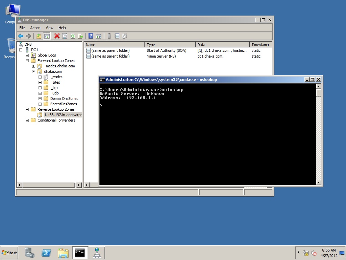
Task: Select the DomainDnsZones folder
Action: 64,99
